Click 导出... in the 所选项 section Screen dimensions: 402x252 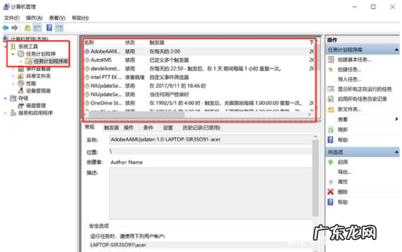click(x=344, y=172)
